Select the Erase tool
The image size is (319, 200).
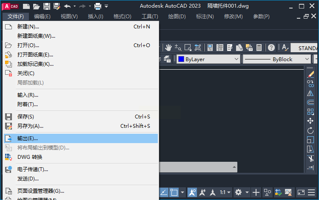coord(310,74)
